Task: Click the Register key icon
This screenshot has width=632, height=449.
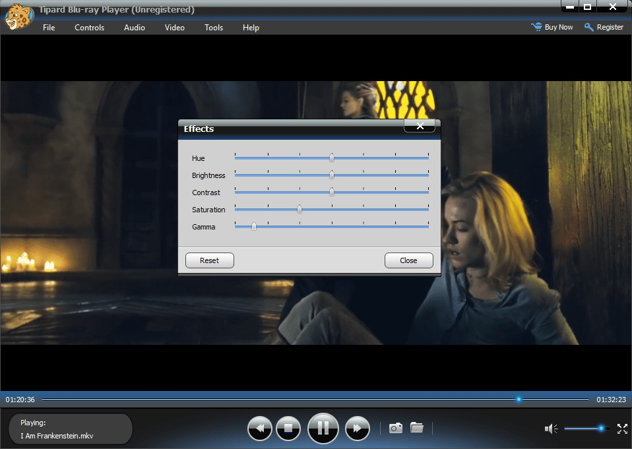Action: [589, 27]
